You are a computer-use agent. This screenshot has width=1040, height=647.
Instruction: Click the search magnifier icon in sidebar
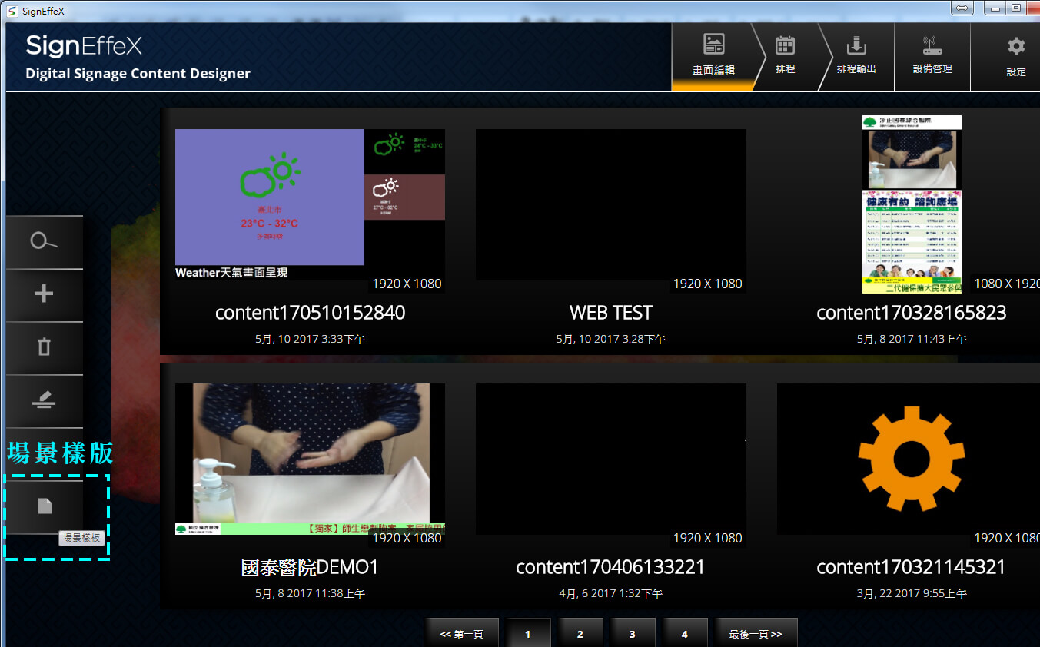(x=44, y=242)
